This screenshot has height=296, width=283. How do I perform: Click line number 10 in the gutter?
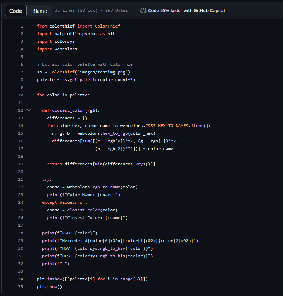click(x=21, y=95)
